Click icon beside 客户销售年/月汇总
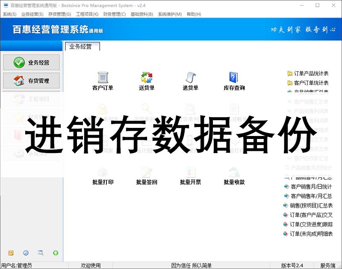Screen dimensions: 342x269 (x=286, y=196)
